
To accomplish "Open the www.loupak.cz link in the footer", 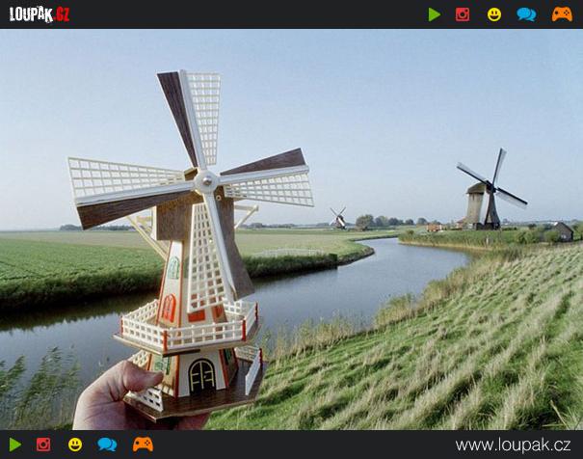I will [x=513, y=445].
